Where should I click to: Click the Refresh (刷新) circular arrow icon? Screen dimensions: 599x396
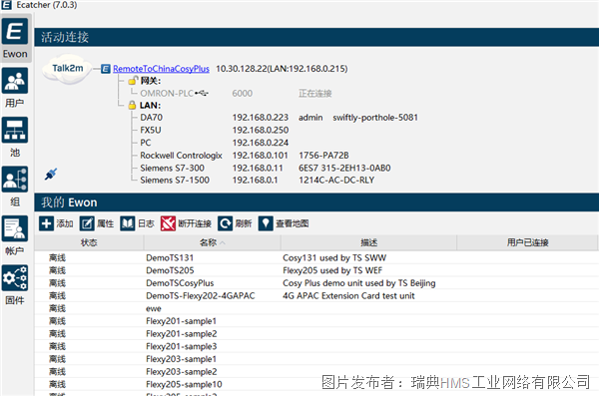(x=225, y=223)
